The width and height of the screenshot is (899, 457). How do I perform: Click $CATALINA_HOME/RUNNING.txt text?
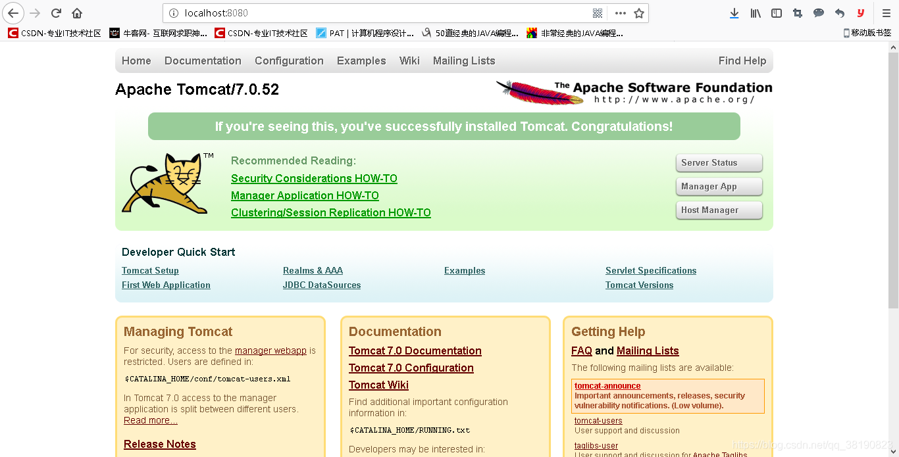click(x=409, y=430)
